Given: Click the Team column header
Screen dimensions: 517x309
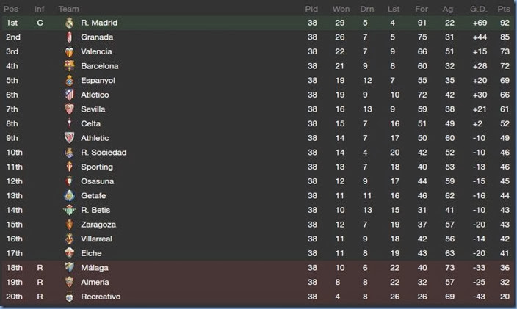Looking at the screenshot, I should (69, 9).
